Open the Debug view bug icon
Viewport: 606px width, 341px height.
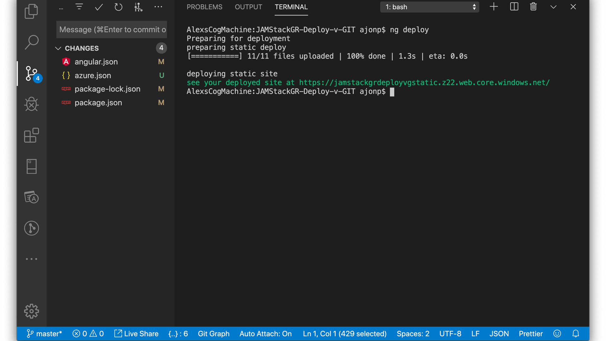31,104
